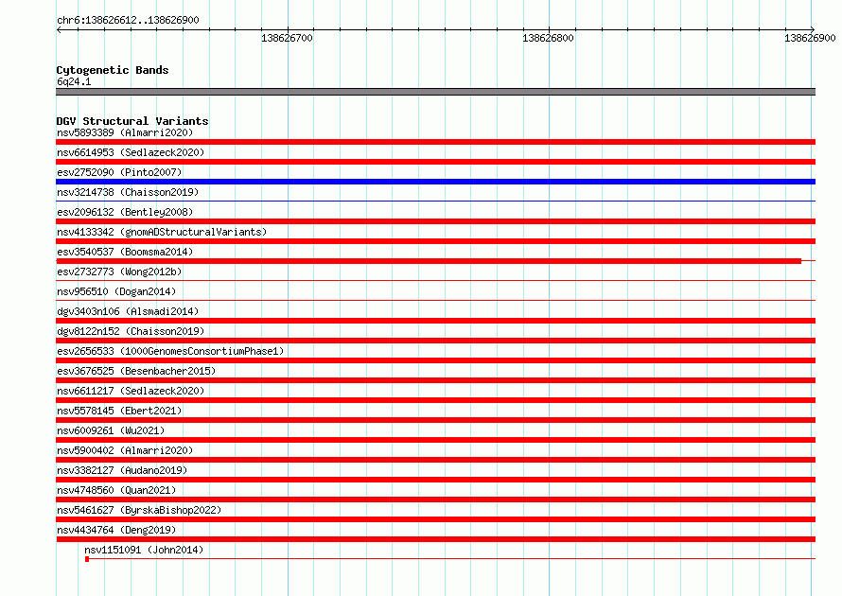Open variant label nsv3214738 (Chaisson2019)
Image resolution: width=842 pixels, height=596 pixels.
[x=128, y=192]
